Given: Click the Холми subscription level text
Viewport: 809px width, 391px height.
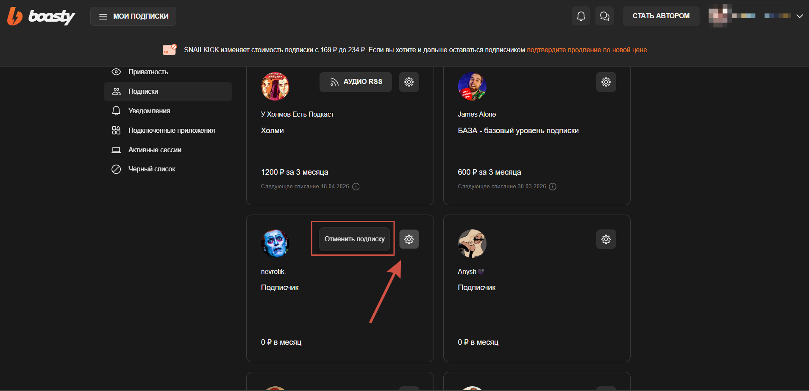Looking at the screenshot, I should click(272, 131).
